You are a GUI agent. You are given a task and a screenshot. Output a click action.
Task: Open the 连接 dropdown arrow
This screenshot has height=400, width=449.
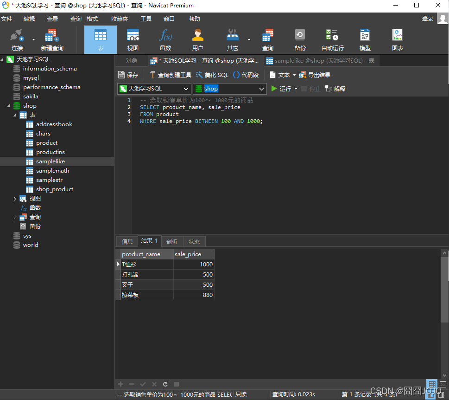click(x=33, y=39)
